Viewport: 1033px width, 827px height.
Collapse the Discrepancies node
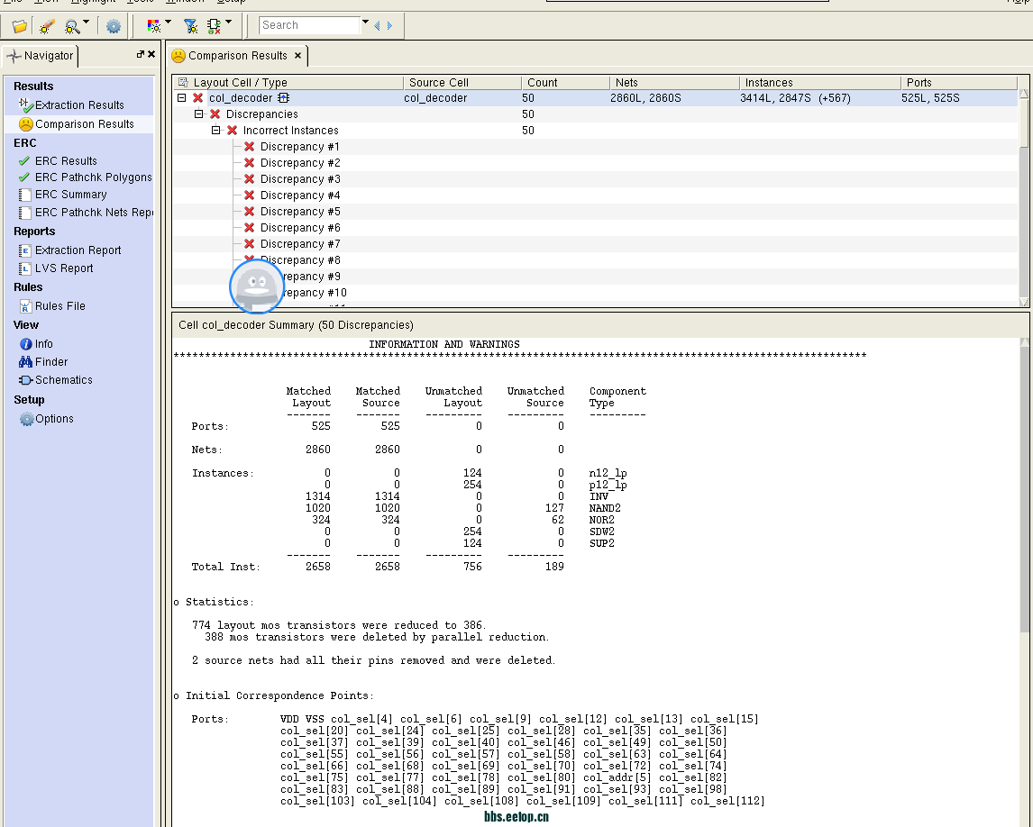click(198, 114)
